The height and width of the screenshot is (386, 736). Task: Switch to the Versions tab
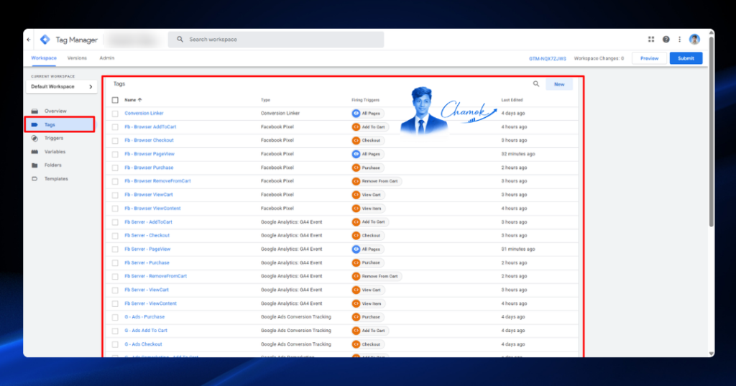(x=77, y=58)
